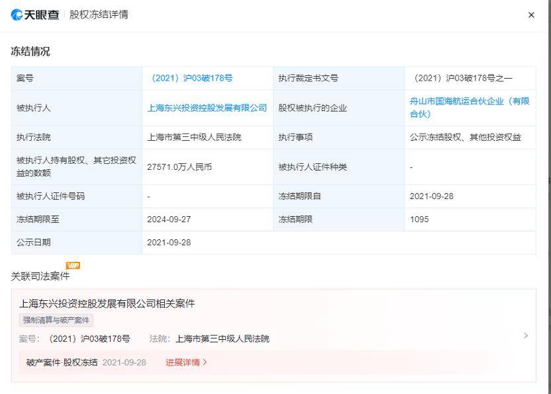This screenshot has height=394, width=551.
Task: Click the date 2021-09-28 beside 股权冻结
Action: (x=125, y=362)
